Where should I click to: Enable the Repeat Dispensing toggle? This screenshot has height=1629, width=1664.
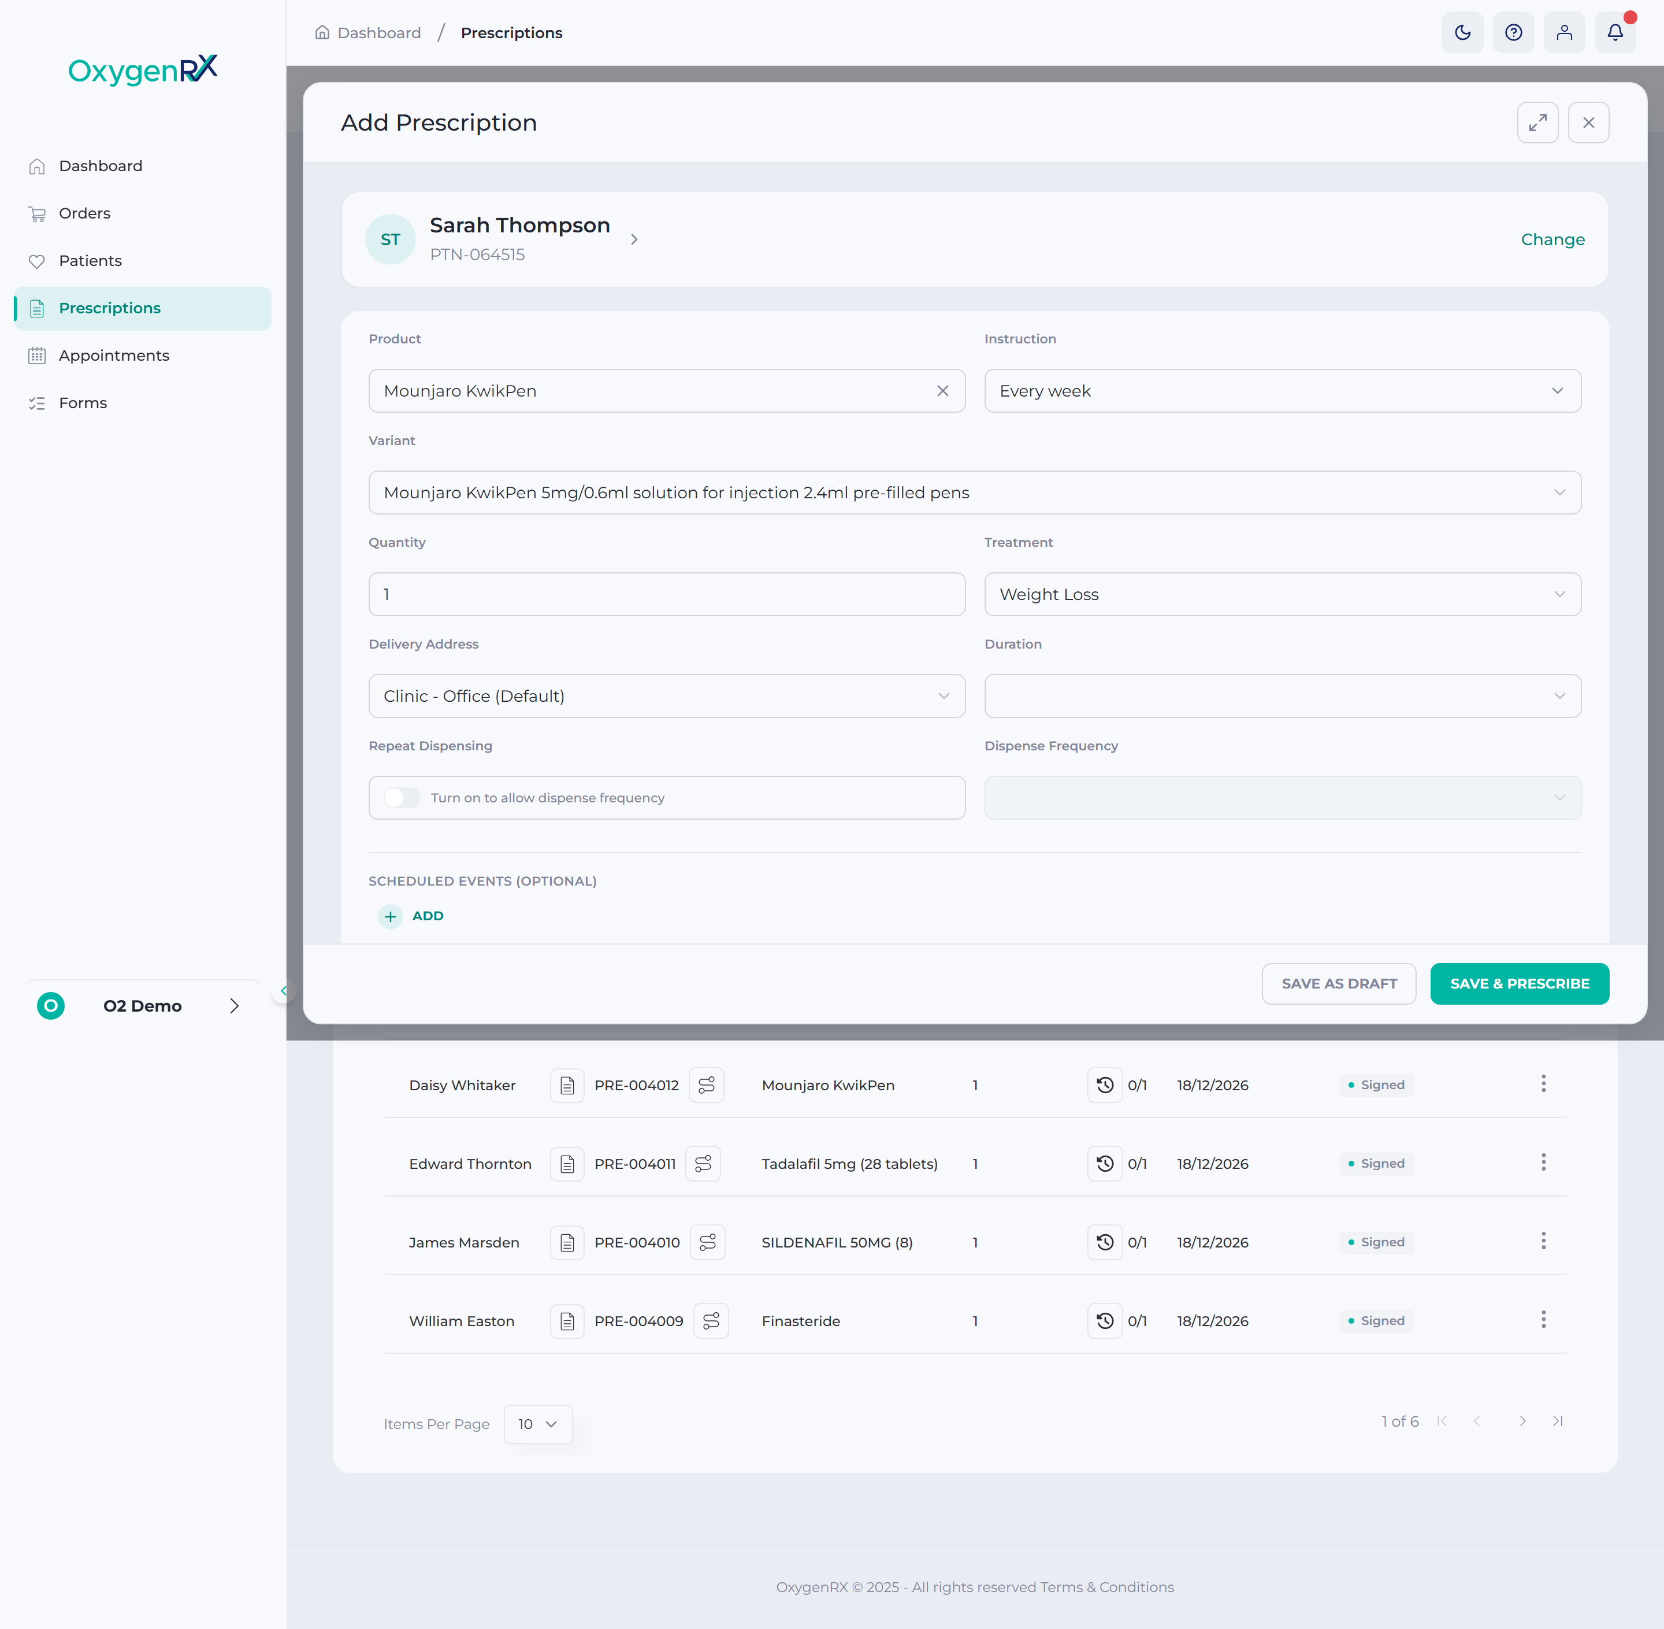tap(402, 797)
